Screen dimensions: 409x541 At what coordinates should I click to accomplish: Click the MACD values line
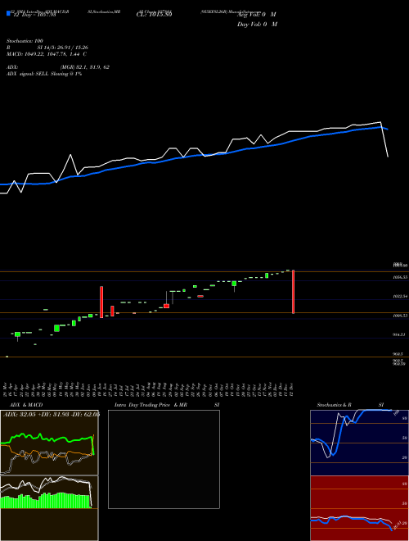[x=47, y=54]
